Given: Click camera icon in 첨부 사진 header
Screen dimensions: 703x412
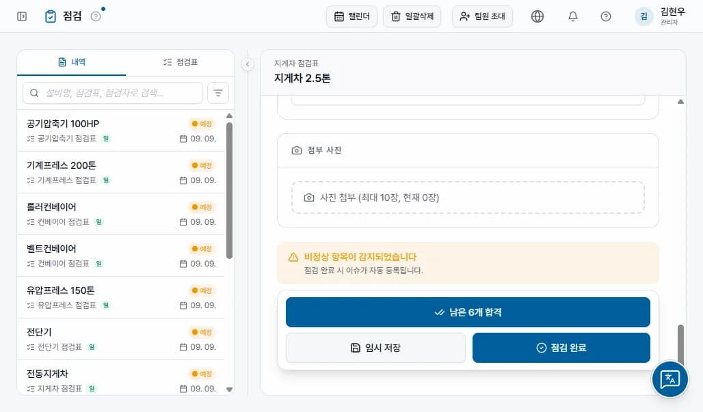Looking at the screenshot, I should click(297, 150).
